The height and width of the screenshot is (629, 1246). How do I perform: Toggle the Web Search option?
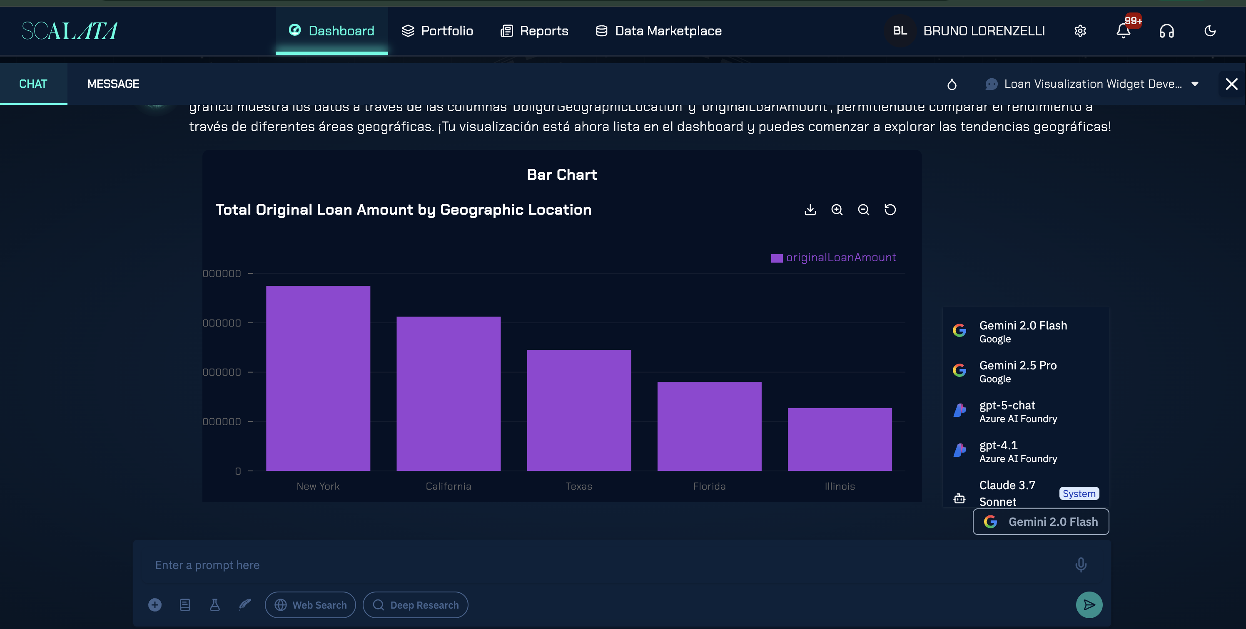(x=310, y=605)
